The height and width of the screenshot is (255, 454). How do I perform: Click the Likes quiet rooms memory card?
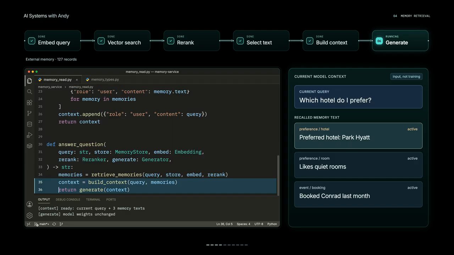(x=358, y=165)
